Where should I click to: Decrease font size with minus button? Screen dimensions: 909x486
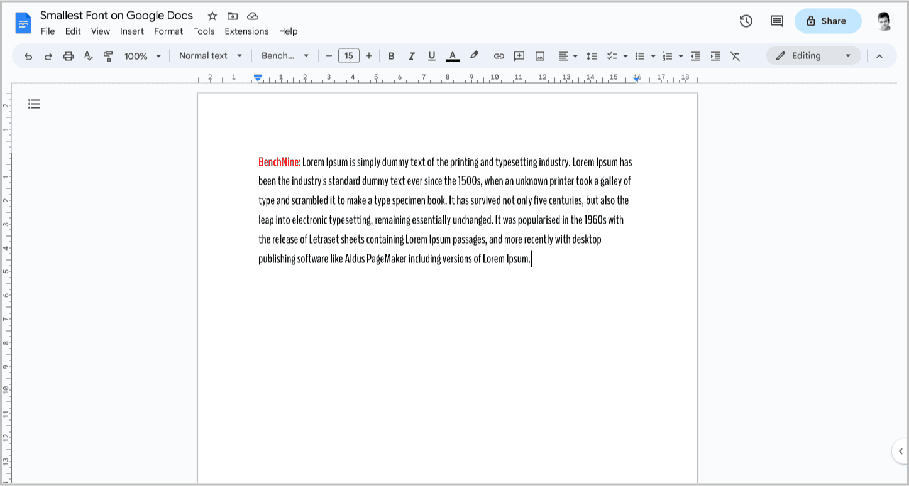pos(328,56)
